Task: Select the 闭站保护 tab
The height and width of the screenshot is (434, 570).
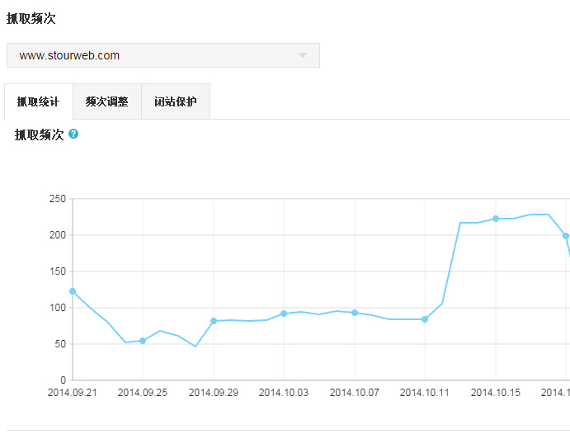Action: [x=175, y=102]
